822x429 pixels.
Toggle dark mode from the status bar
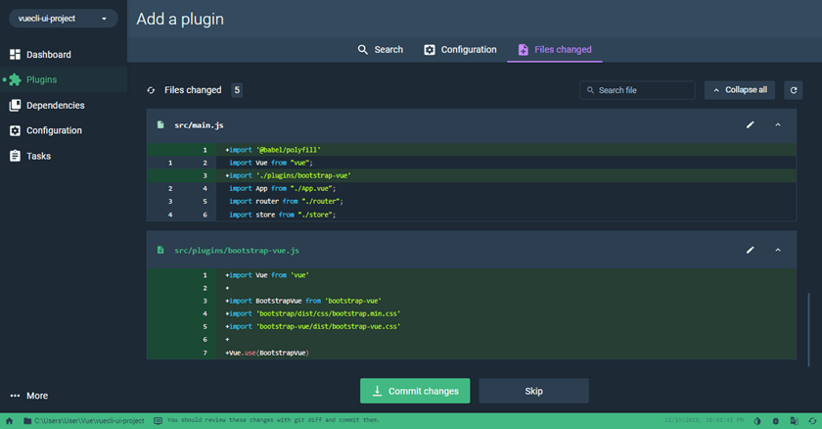(757, 421)
